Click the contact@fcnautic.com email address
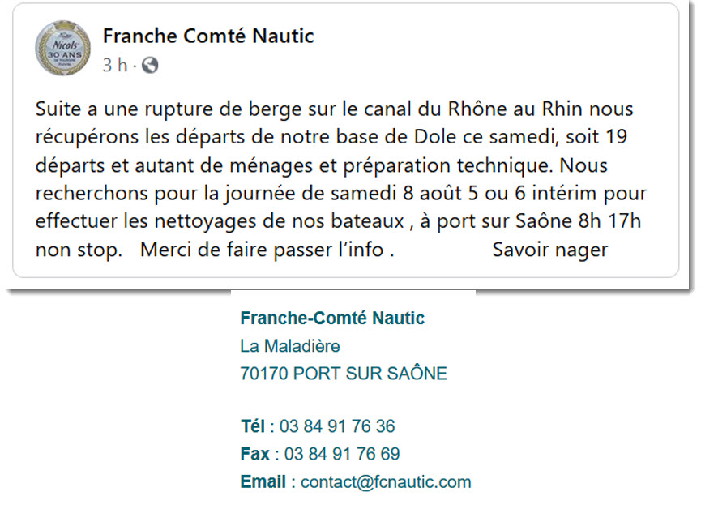The image size is (701, 509). click(x=386, y=482)
